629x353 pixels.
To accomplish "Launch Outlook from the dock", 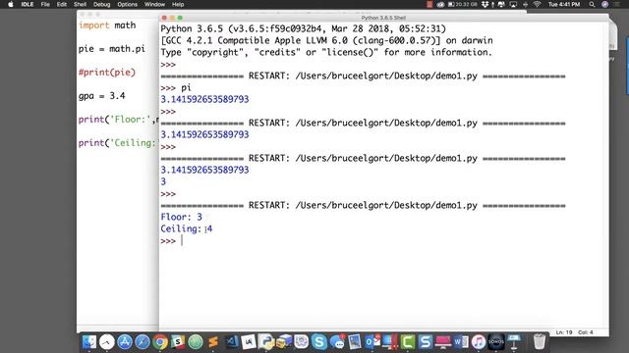I will (372, 342).
